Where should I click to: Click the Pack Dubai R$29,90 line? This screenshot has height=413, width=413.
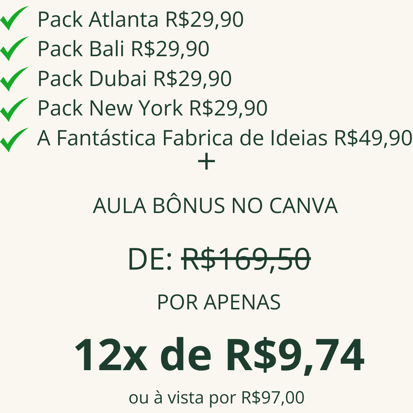(135, 78)
